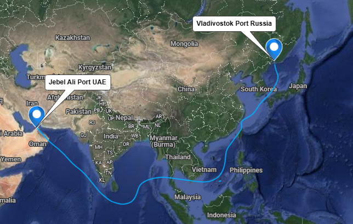Image resolution: width=353 pixels, height=224 pixels.
Task: Click the Oman country label
Action: pyautogui.click(x=38, y=143)
